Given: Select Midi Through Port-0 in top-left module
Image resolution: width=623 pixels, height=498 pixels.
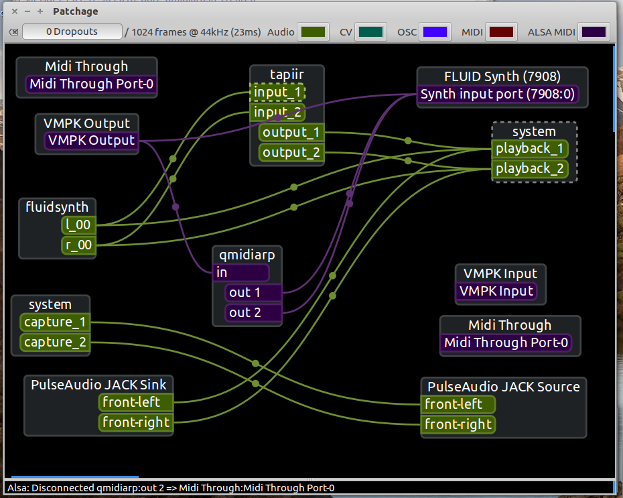Looking at the screenshot, I should point(91,84).
